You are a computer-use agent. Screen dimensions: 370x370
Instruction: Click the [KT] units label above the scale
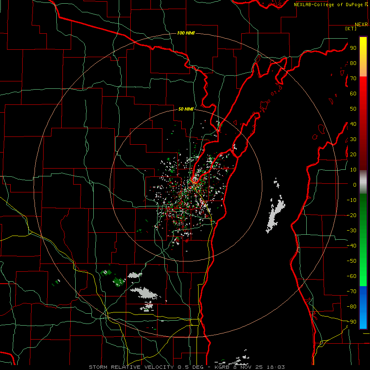[351, 28]
